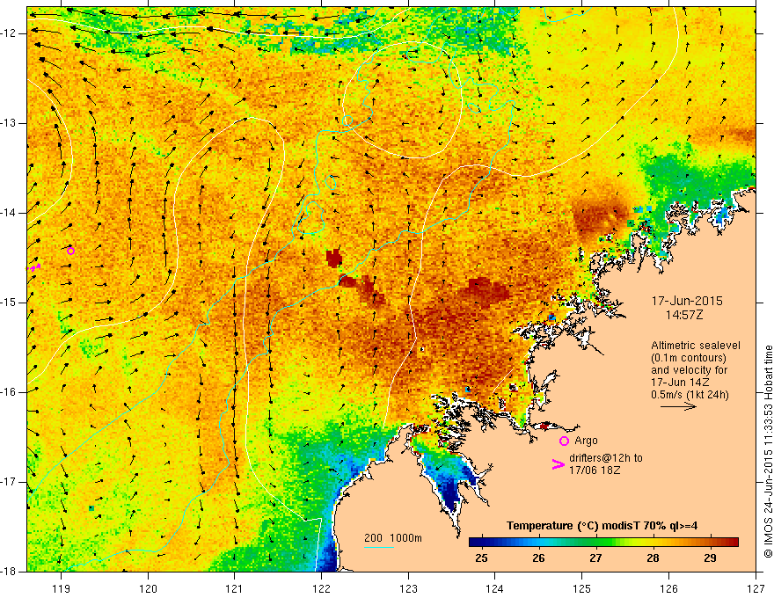Click latitude axis label -18

pyautogui.click(x=9, y=572)
